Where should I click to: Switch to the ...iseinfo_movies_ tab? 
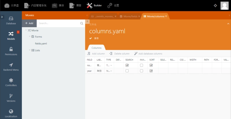coord(103,16)
